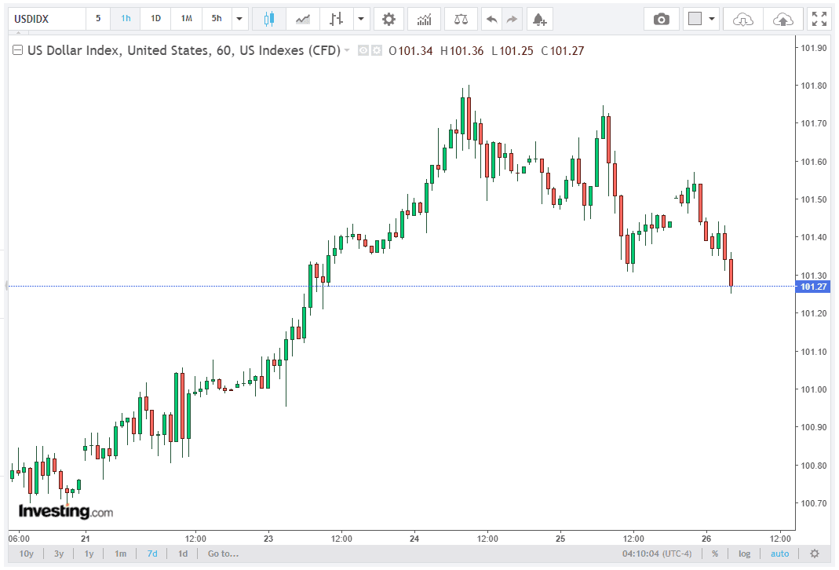This screenshot has height=570, width=839.
Task: Take a chart snapshot with camera icon
Action: point(662,20)
